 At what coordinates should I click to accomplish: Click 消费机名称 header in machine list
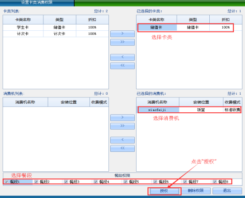point(25,102)
